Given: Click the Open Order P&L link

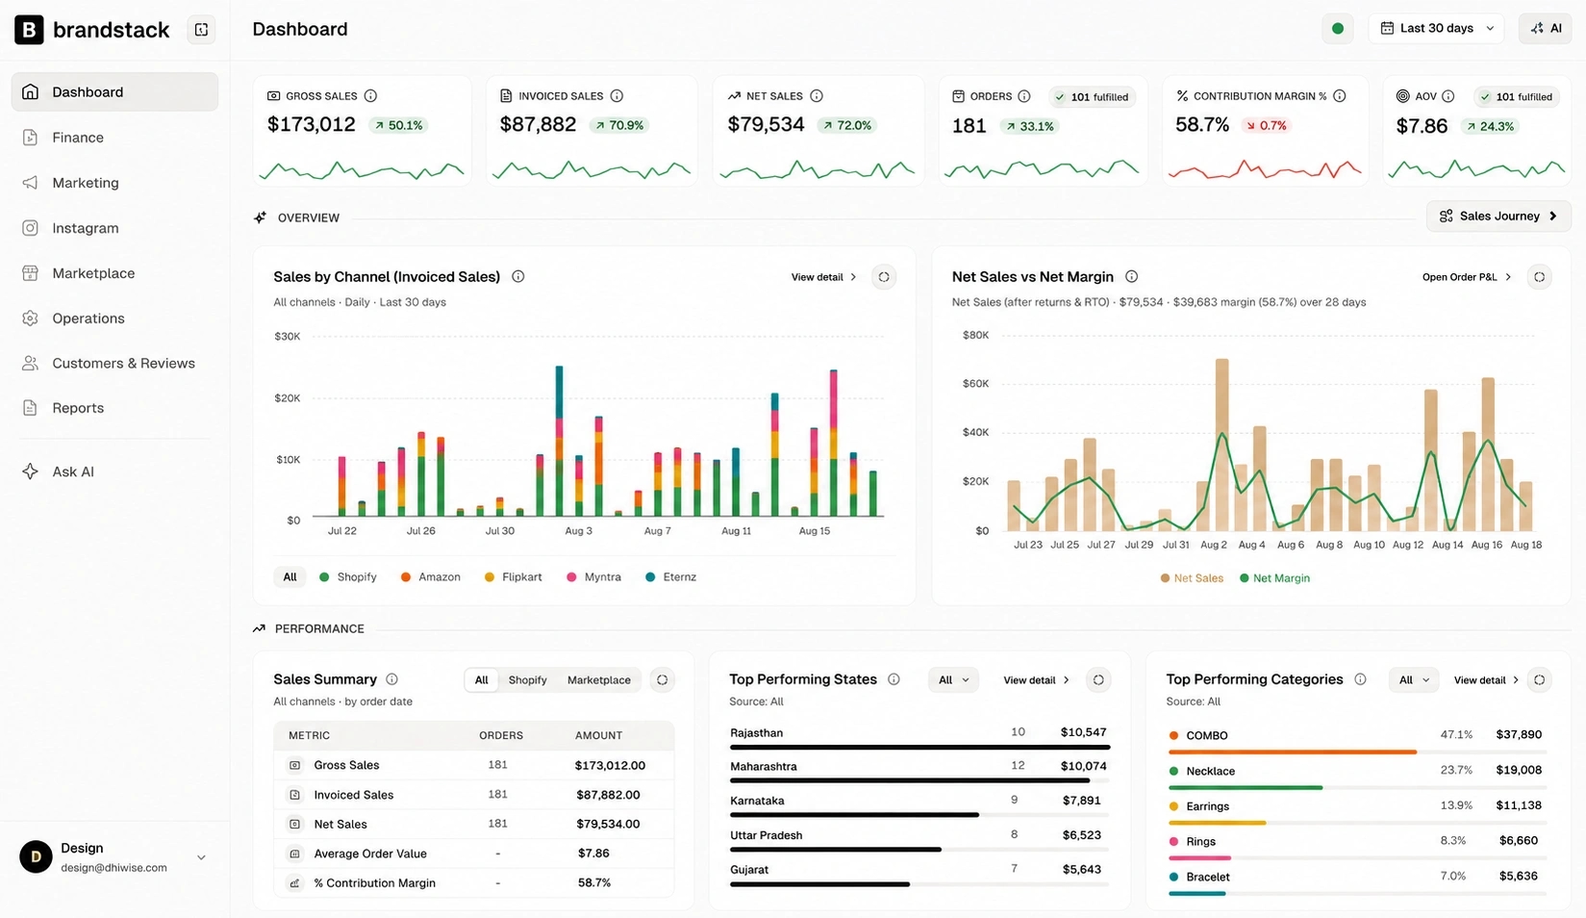Looking at the screenshot, I should (1467, 277).
